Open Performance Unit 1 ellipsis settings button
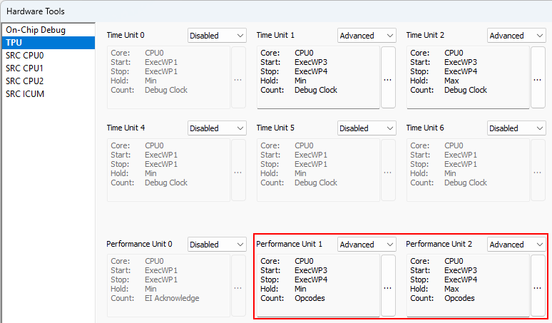552x323 pixels. click(x=388, y=286)
